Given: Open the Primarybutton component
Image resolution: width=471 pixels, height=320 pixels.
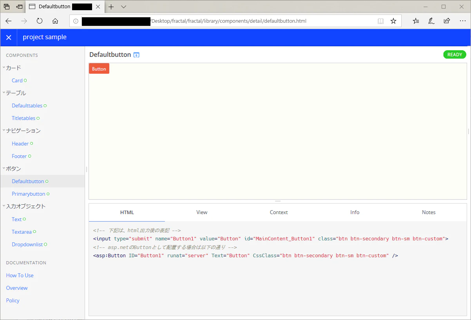Looking at the screenshot, I should pos(29,194).
